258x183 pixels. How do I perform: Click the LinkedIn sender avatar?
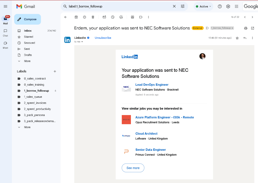(67, 40)
